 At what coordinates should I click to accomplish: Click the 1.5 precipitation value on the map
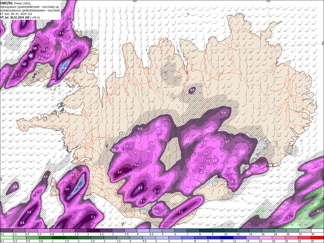231,181
